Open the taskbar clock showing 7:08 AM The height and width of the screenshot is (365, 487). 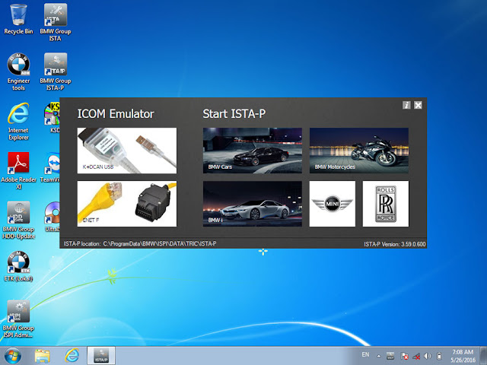[463, 356]
